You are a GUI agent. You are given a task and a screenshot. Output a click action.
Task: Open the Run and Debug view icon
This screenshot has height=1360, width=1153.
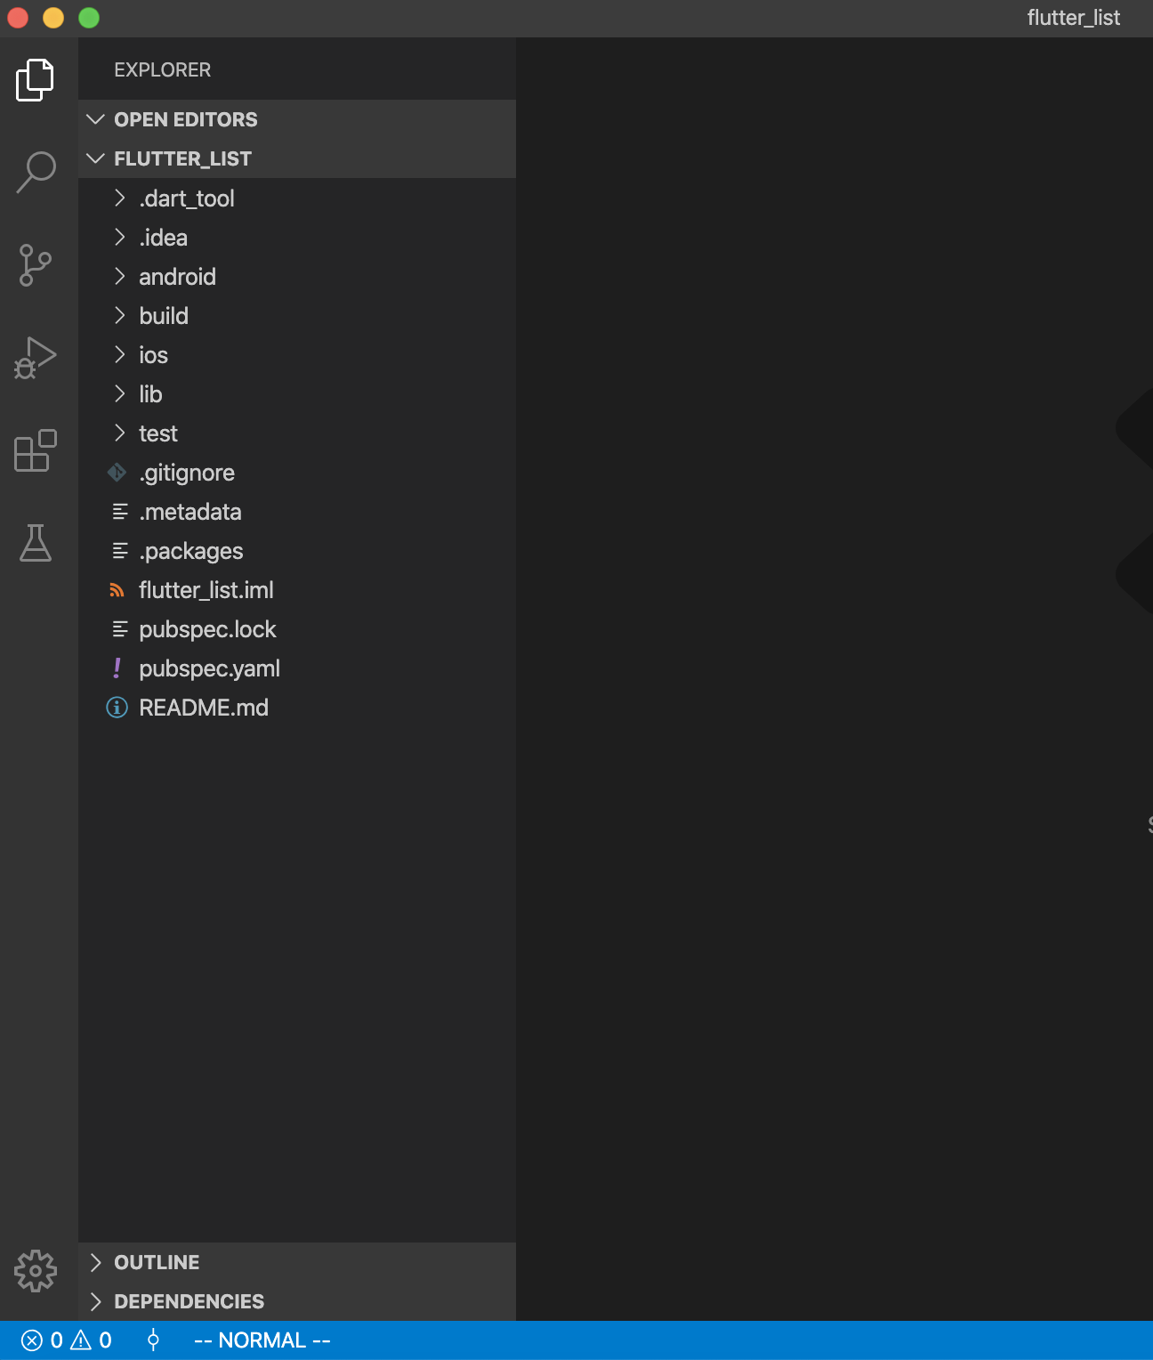click(36, 358)
